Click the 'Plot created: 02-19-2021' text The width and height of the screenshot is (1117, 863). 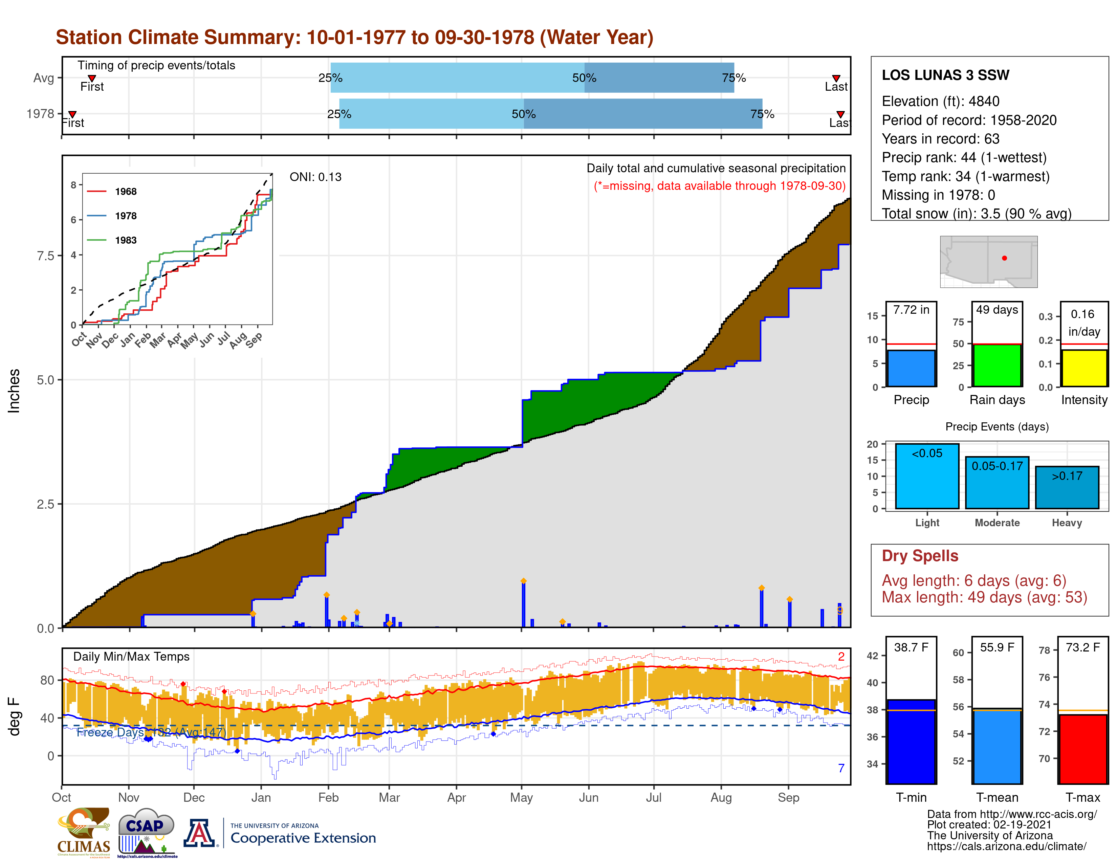click(989, 825)
